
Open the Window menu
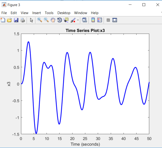click(x=81, y=13)
